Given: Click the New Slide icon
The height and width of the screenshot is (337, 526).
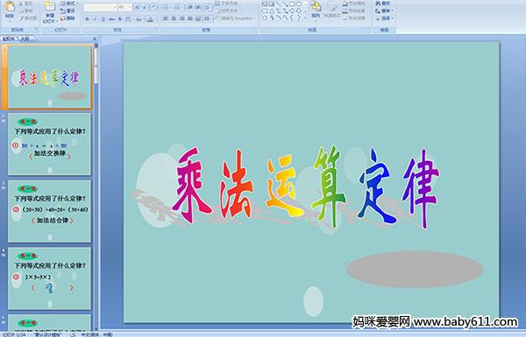Looking at the screenshot, I should (50, 11).
